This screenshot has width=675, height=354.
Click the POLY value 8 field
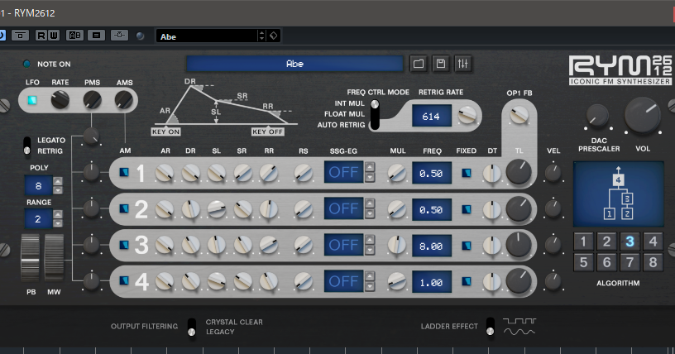click(x=38, y=185)
